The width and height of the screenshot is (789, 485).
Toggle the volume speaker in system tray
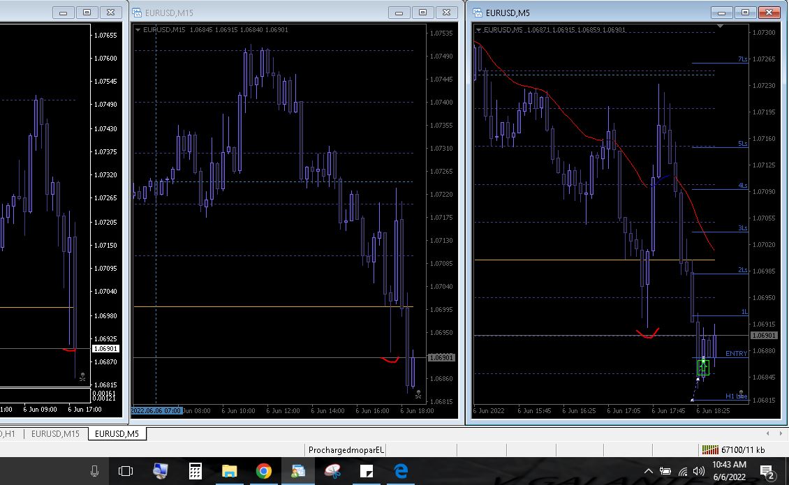tap(698, 472)
